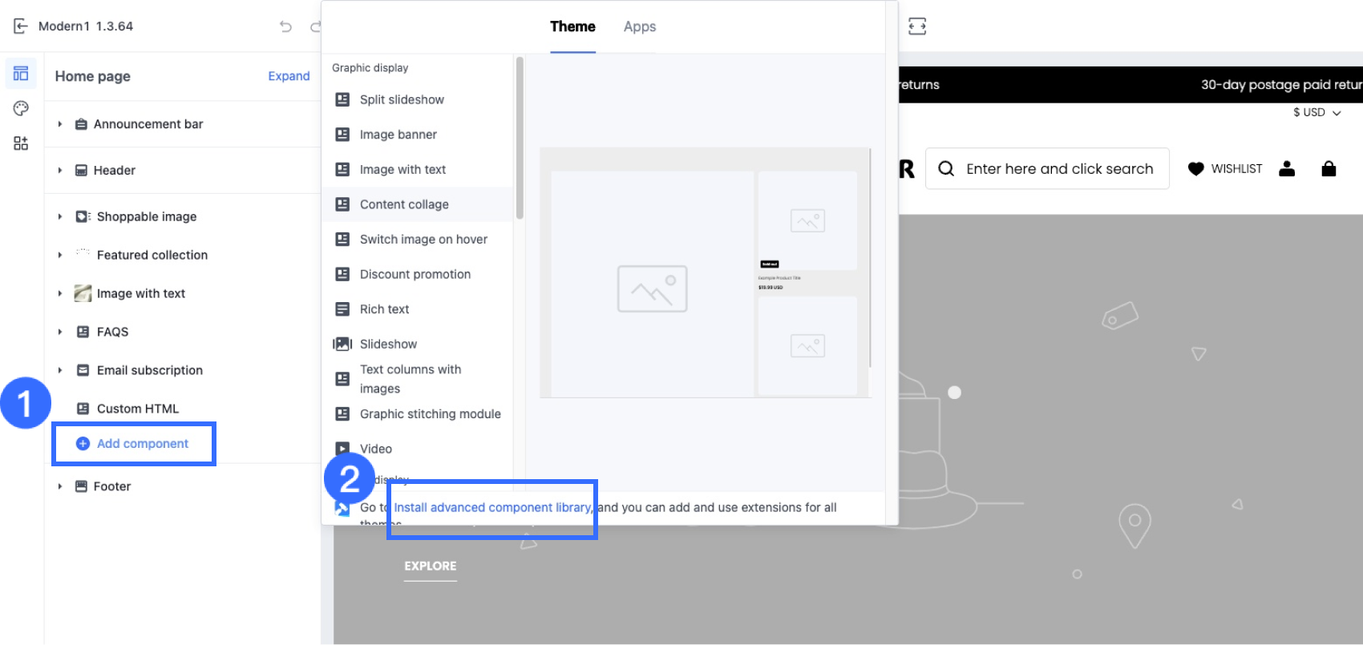Click the Add component button
Image resolution: width=1363 pixels, height=645 pixels.
click(134, 444)
